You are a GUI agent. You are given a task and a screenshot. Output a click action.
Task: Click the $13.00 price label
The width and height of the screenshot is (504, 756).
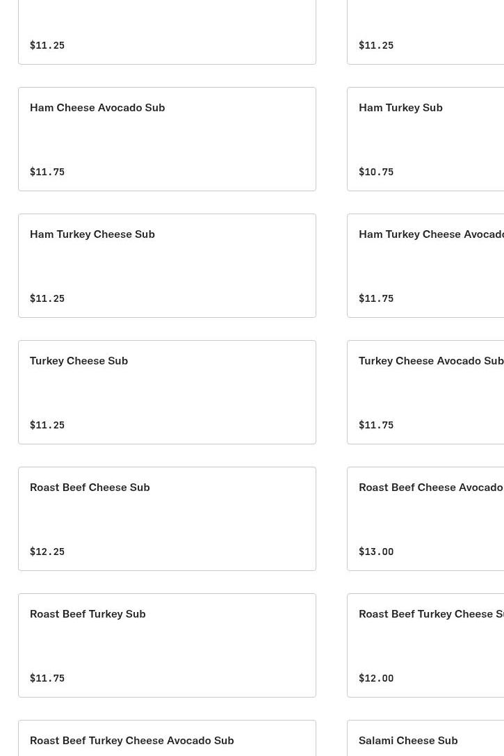[376, 552]
